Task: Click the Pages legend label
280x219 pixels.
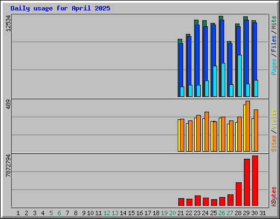Action: [x=273, y=67]
